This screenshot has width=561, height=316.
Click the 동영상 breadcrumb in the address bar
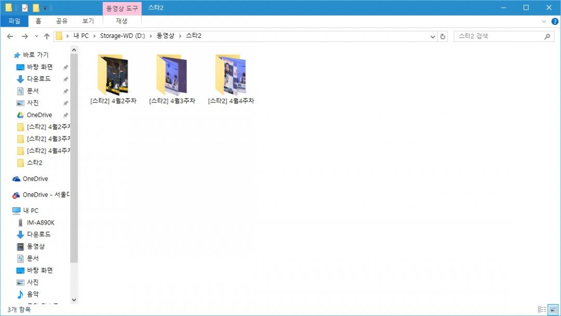click(x=165, y=36)
